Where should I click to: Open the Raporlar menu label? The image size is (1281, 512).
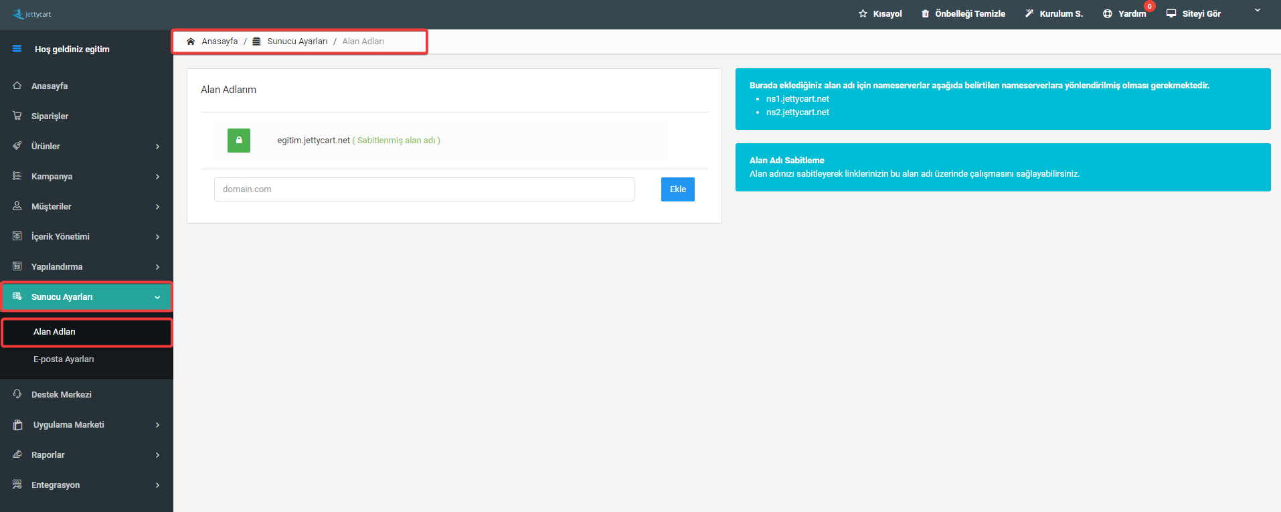48,454
